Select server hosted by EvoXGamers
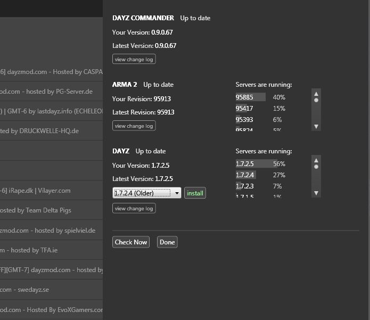 click(51, 309)
